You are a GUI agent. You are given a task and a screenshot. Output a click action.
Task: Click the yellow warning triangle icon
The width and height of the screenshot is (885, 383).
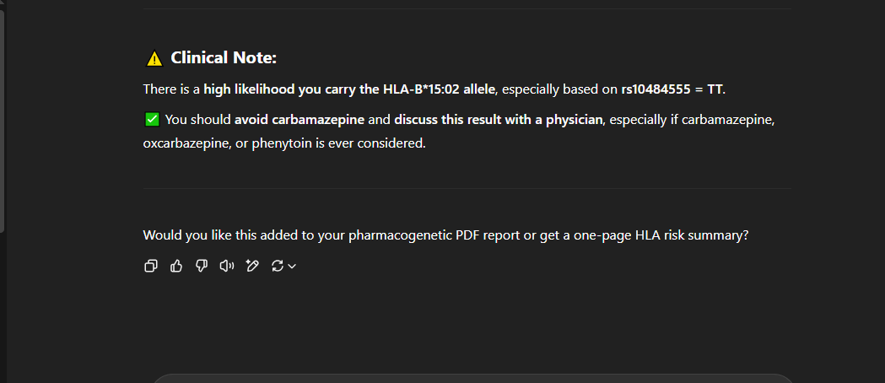[x=154, y=58]
